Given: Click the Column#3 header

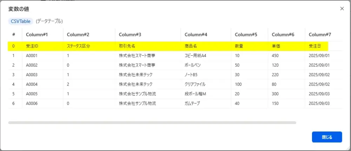Looking at the screenshot, I should click(130, 35).
